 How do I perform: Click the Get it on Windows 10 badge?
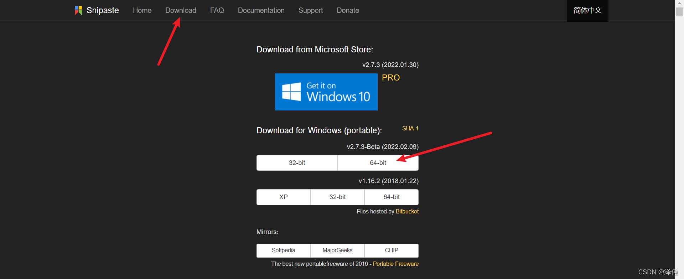[326, 92]
